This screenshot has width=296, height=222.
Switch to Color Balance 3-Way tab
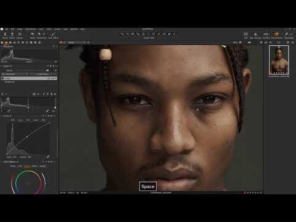20,166
